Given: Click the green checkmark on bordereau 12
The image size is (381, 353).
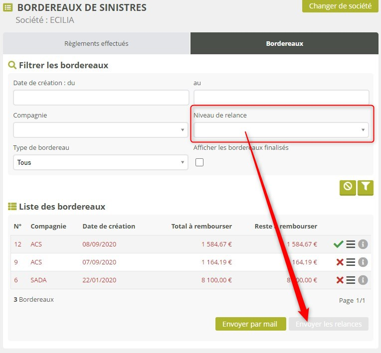Looking at the screenshot, I should (338, 244).
